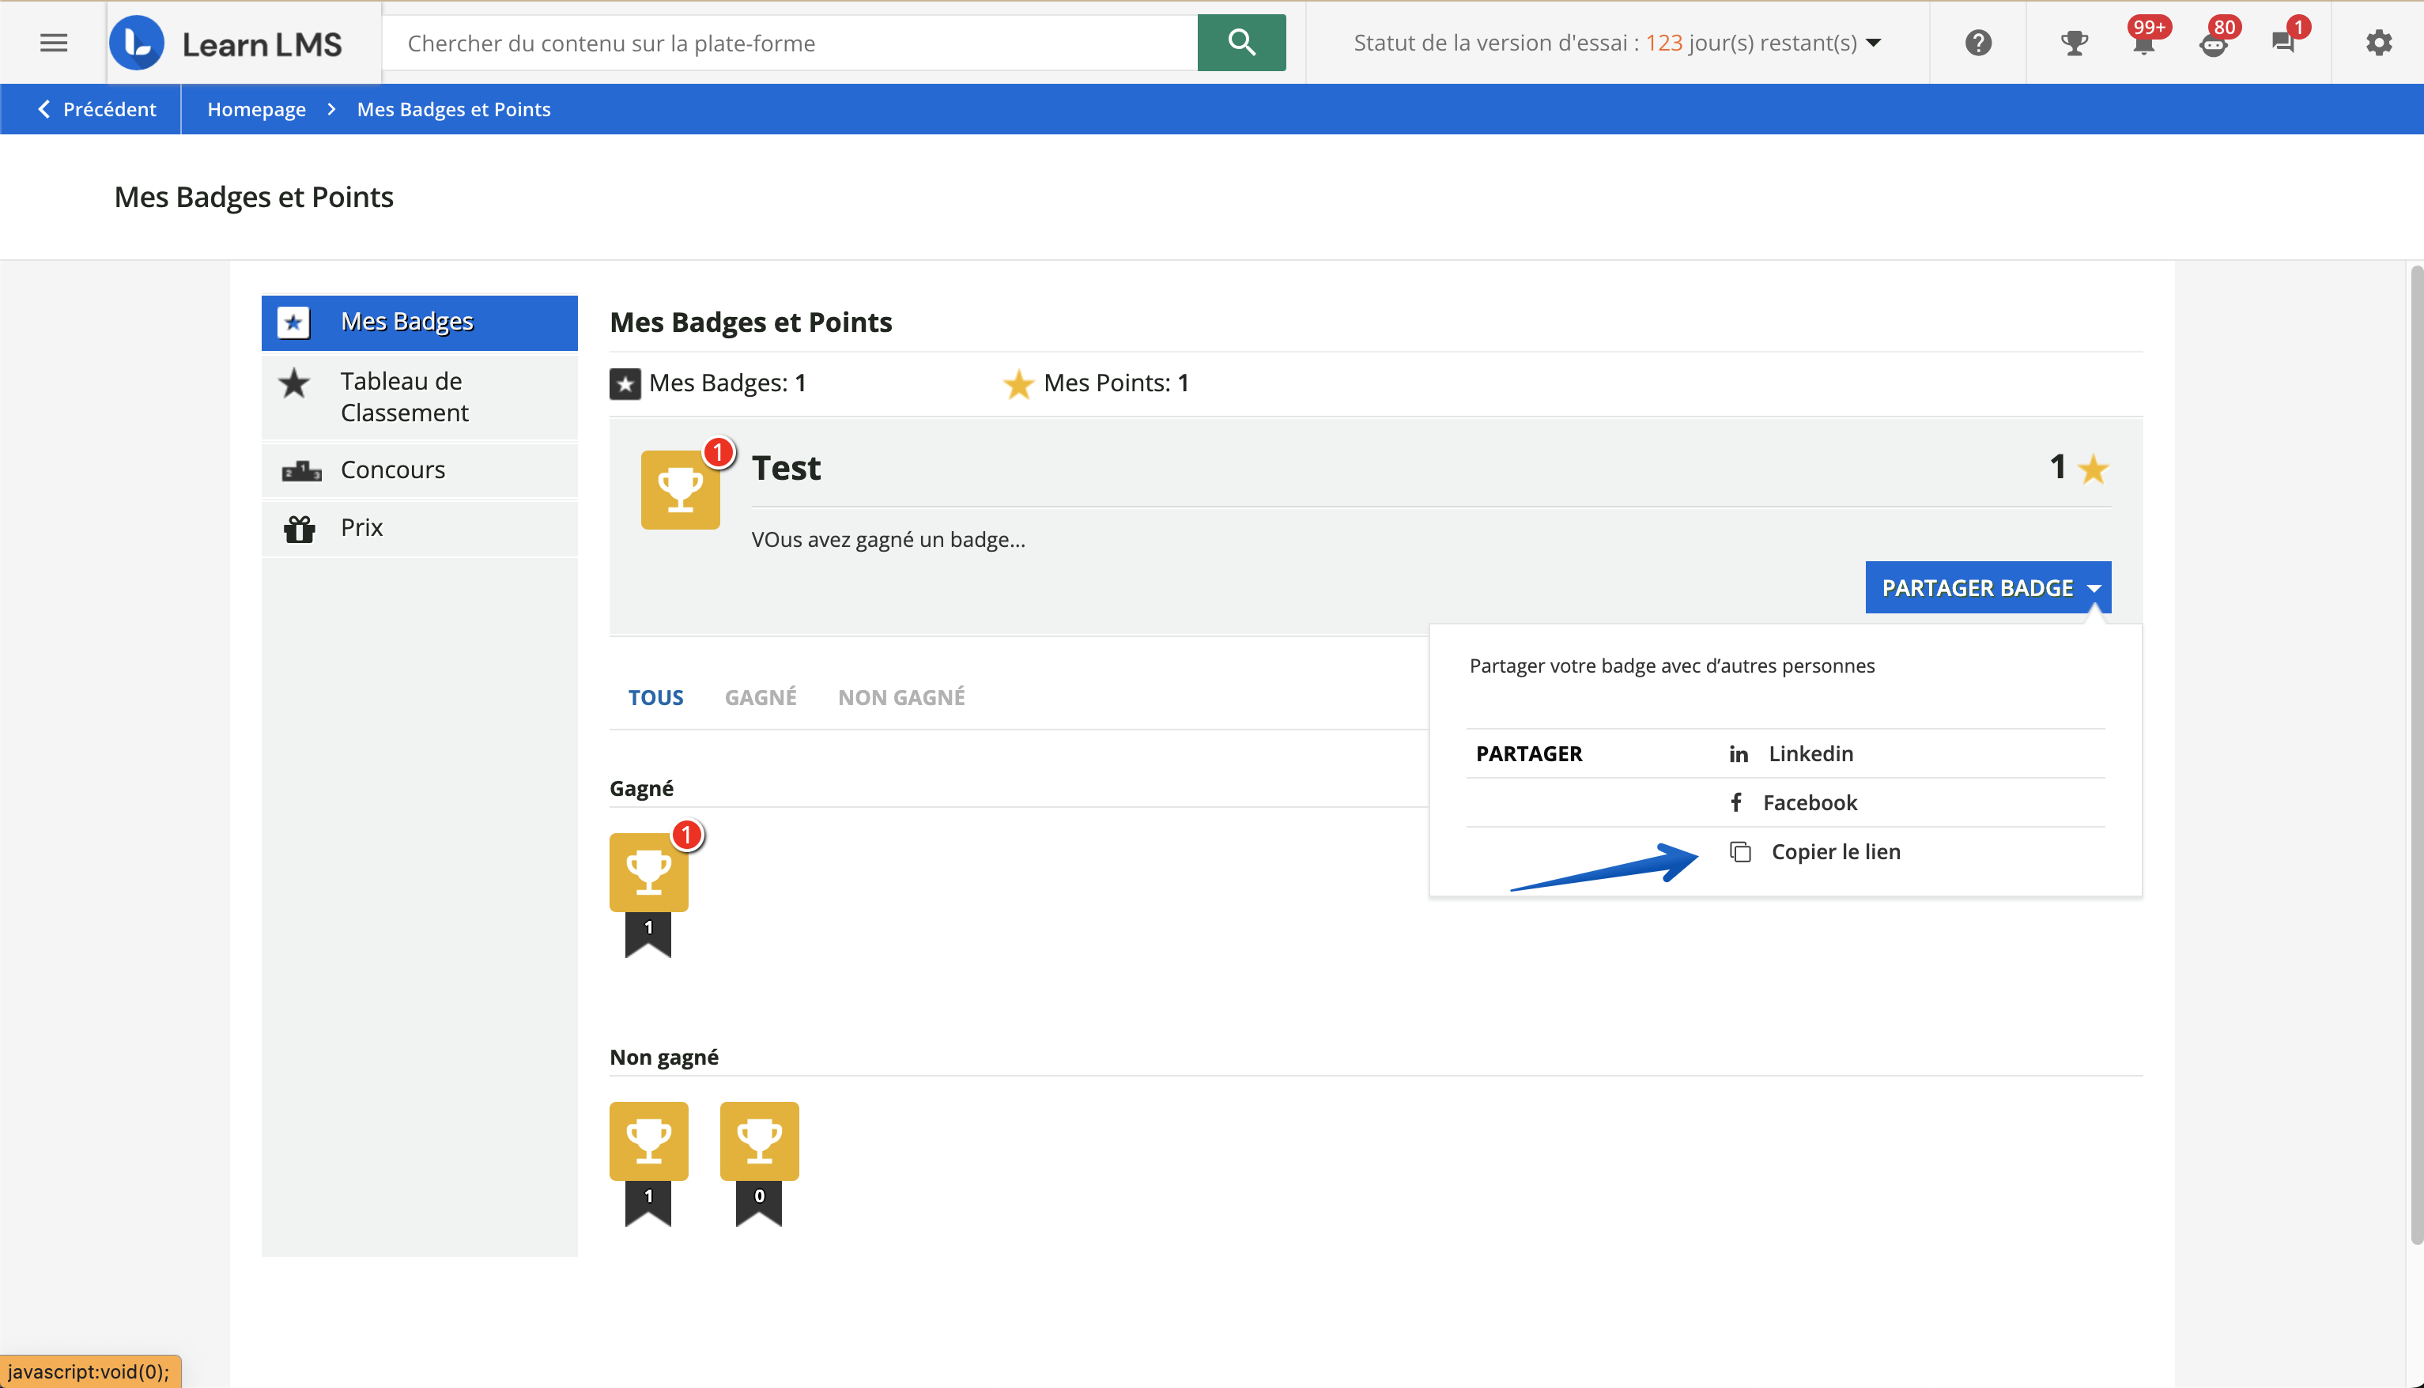This screenshot has width=2424, height=1388.
Task: Open the help question mark icon
Action: pyautogui.click(x=1978, y=43)
